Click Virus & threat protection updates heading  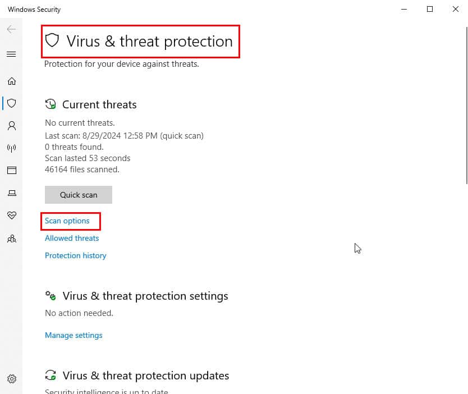[x=146, y=375]
